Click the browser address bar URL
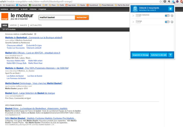Screen dimensions: 183x127 [36, 1]
